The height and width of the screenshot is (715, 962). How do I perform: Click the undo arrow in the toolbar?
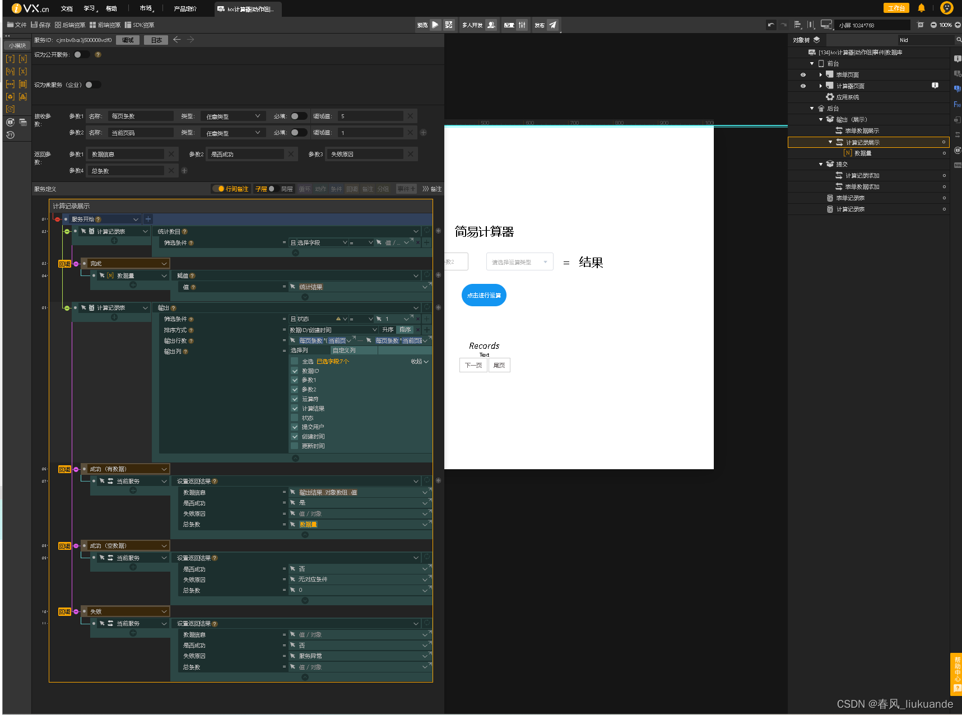[771, 25]
